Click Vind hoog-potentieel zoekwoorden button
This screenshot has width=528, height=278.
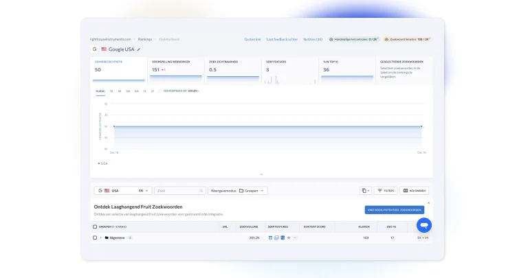coord(395,210)
